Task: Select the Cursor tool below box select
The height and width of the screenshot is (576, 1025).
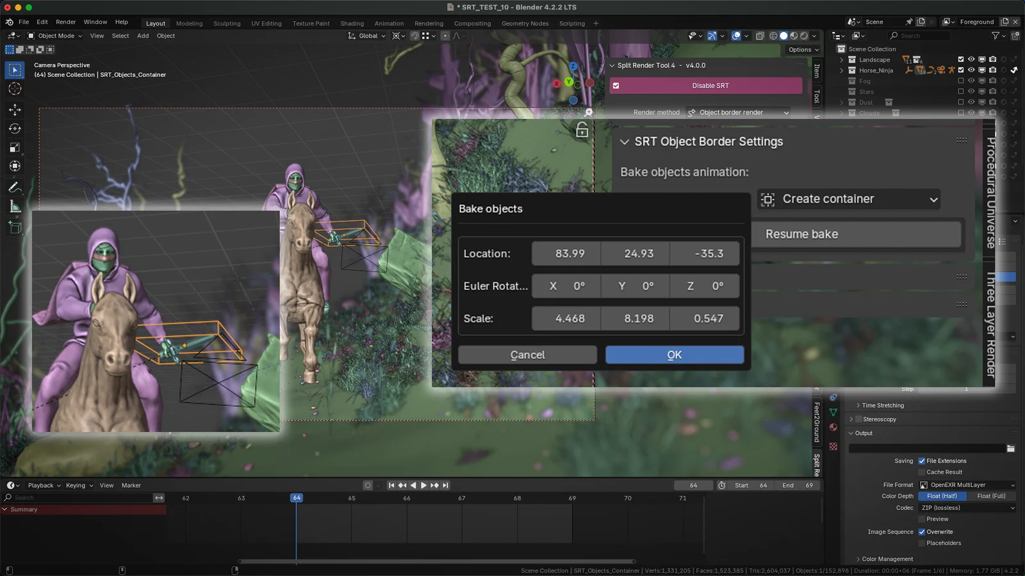Action: (x=14, y=90)
